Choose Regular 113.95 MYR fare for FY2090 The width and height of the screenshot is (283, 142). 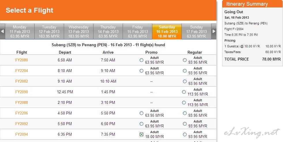click(184, 92)
